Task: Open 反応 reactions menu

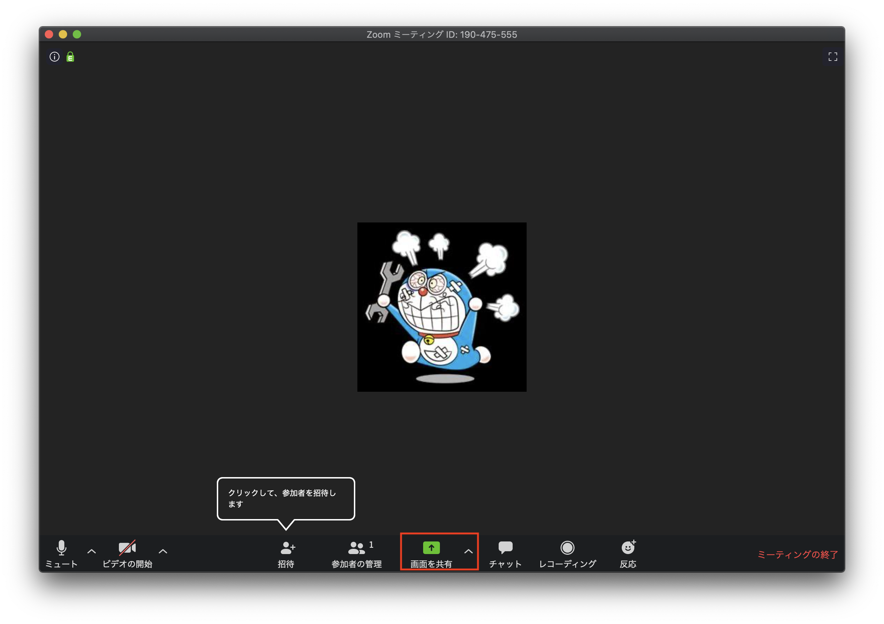Action: pyautogui.click(x=628, y=554)
